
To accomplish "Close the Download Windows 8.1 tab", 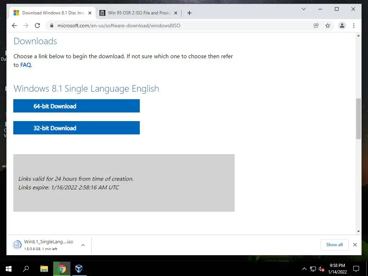I will tap(89, 13).
